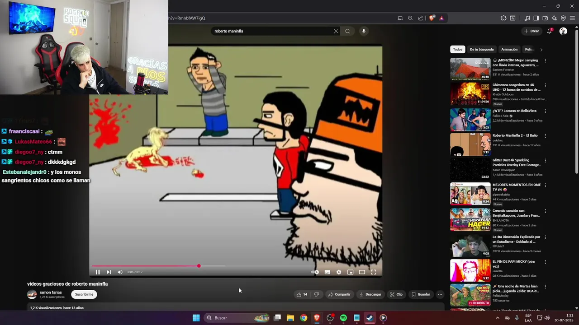
Task: Select the Todos filter chip
Action: click(458, 49)
